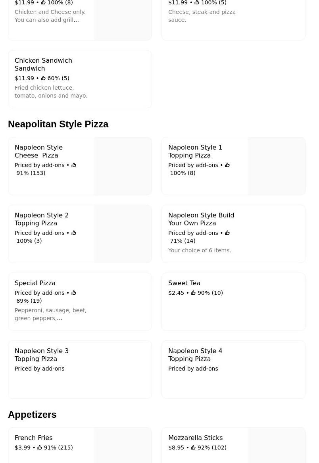This screenshot has width=319, height=463.
Task: Click thumbs-up icon for Build Your Own Pizza
Action: 227,233
